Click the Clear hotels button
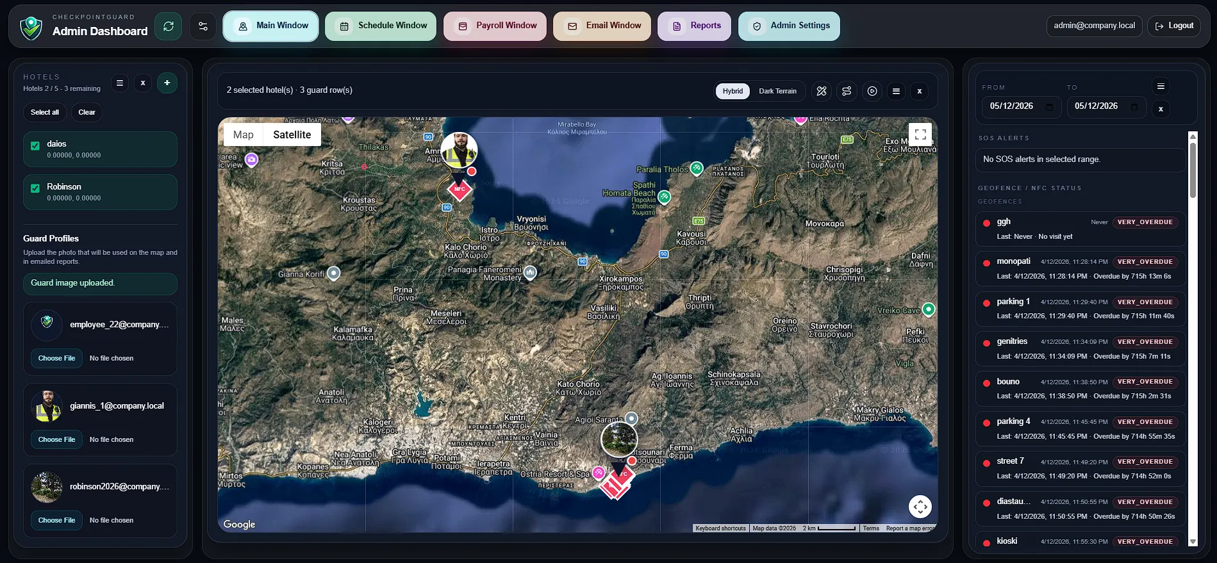The width and height of the screenshot is (1217, 563). [x=87, y=112]
